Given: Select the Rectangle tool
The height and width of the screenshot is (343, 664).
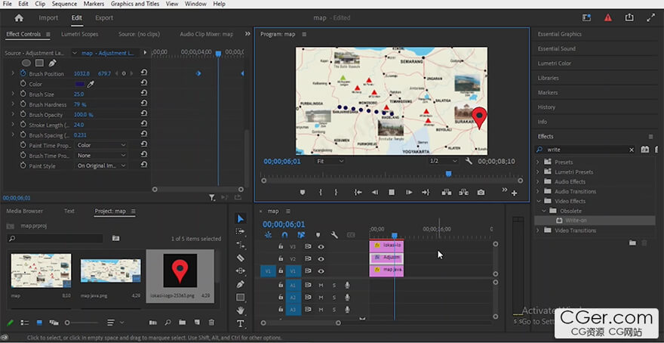Looking at the screenshot, I should tap(240, 297).
